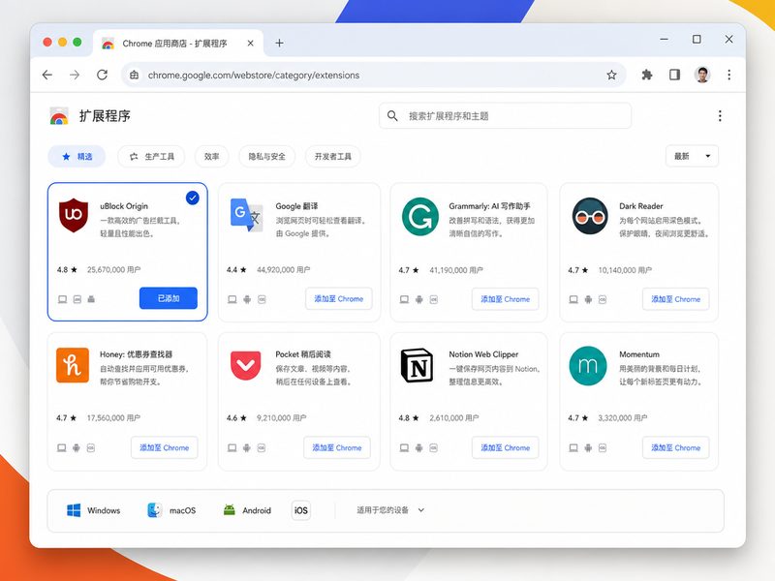Select the 开发者工具 filter tab
Screen dimensions: 775x581
[332, 157]
